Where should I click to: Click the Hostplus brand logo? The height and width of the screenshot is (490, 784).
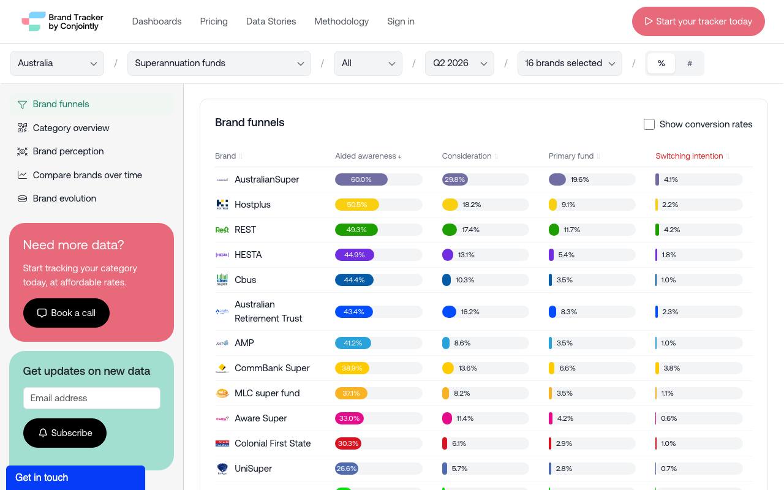click(222, 205)
